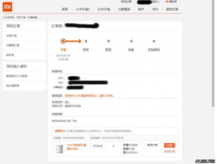This screenshot has width=217, height=164.
Task: Click 我的訂單 link in top bar
Action: coord(126,2)
